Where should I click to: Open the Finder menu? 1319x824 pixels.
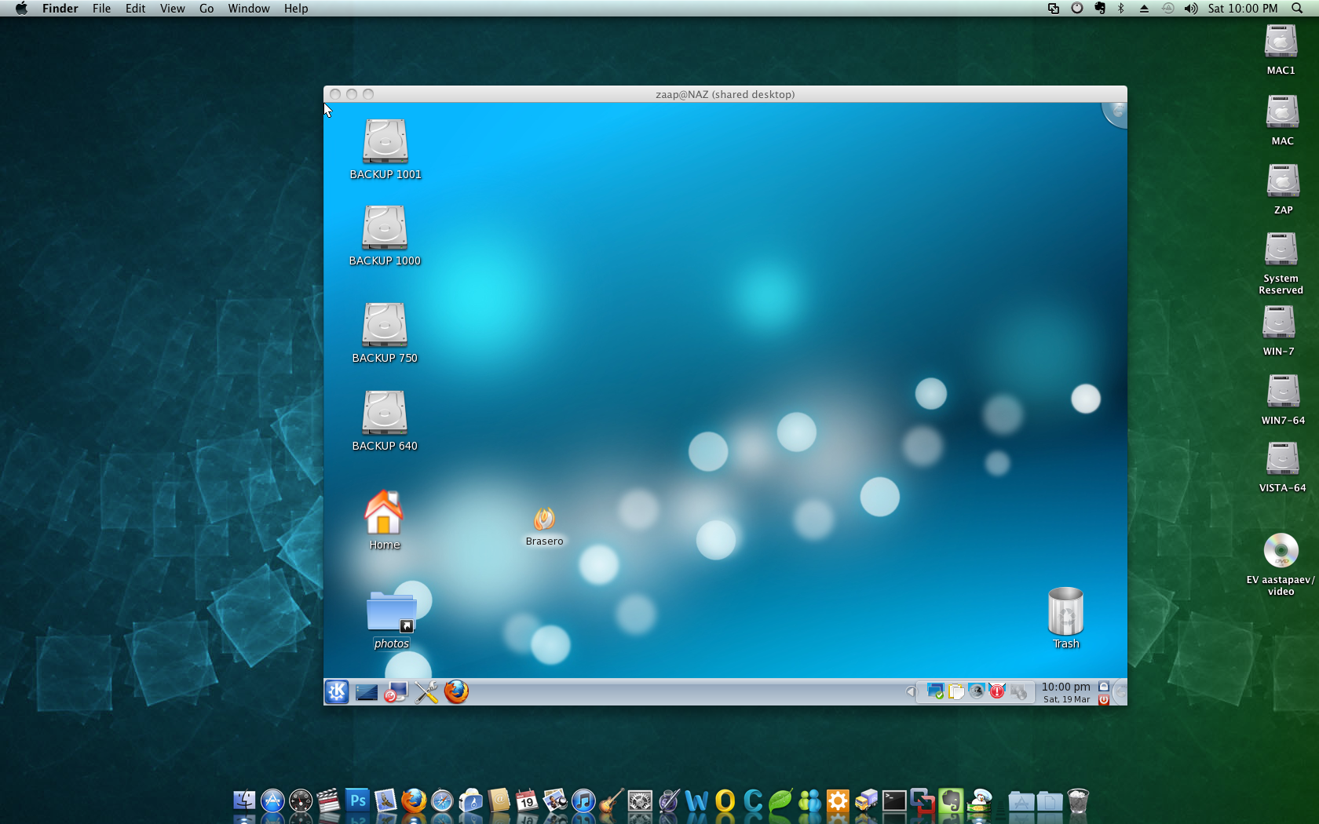click(60, 8)
